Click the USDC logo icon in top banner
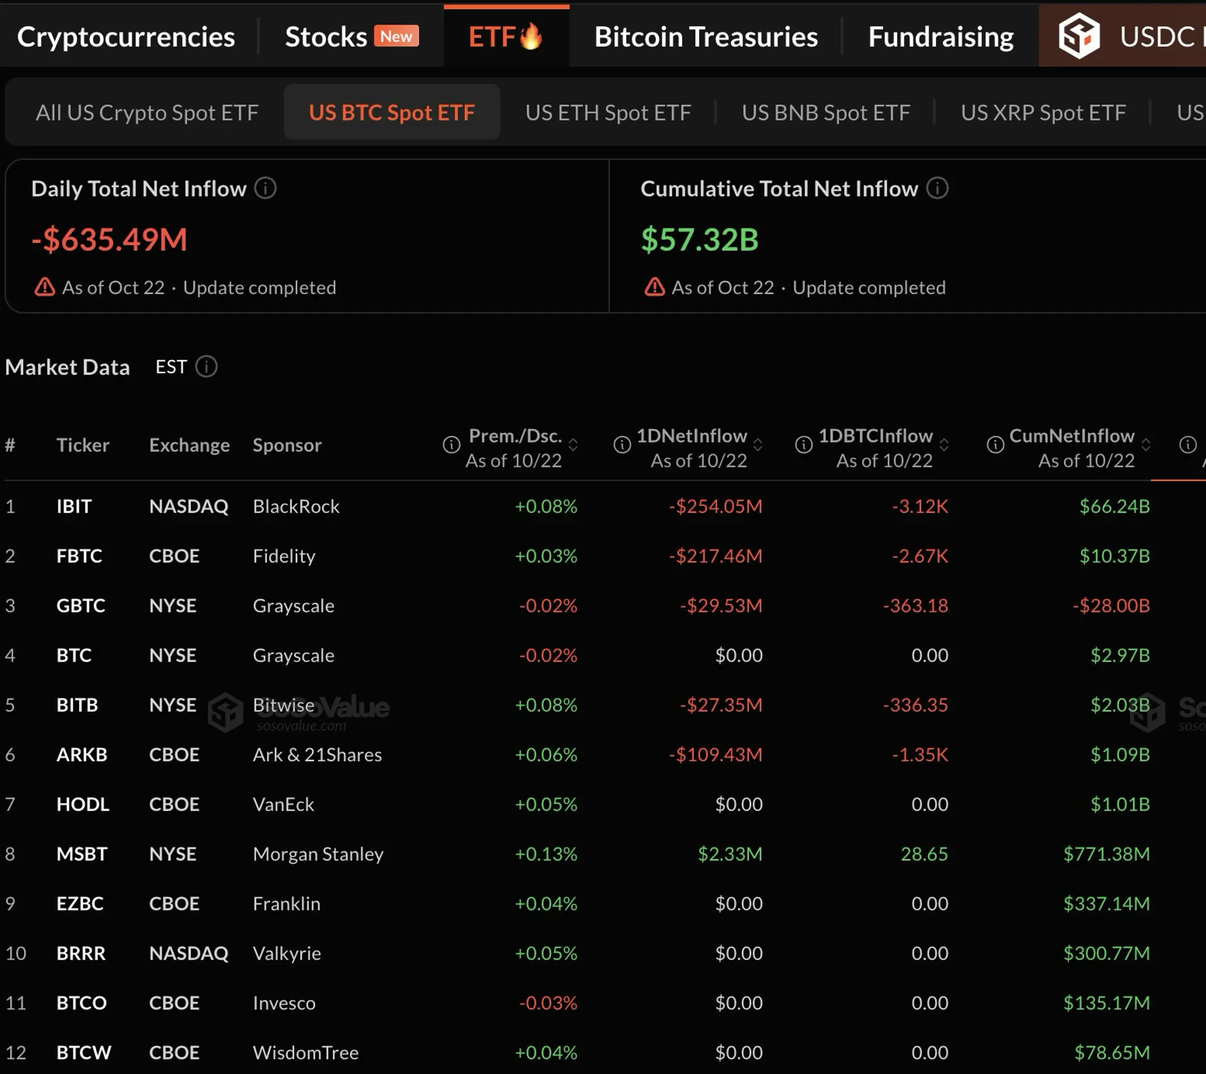This screenshot has height=1074, width=1206. tap(1078, 36)
